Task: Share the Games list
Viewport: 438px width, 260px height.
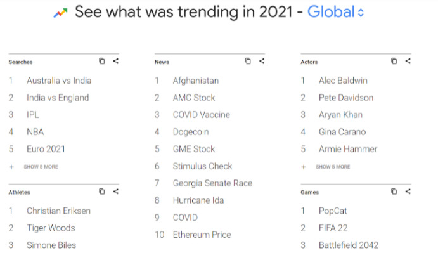Action: tap(408, 192)
